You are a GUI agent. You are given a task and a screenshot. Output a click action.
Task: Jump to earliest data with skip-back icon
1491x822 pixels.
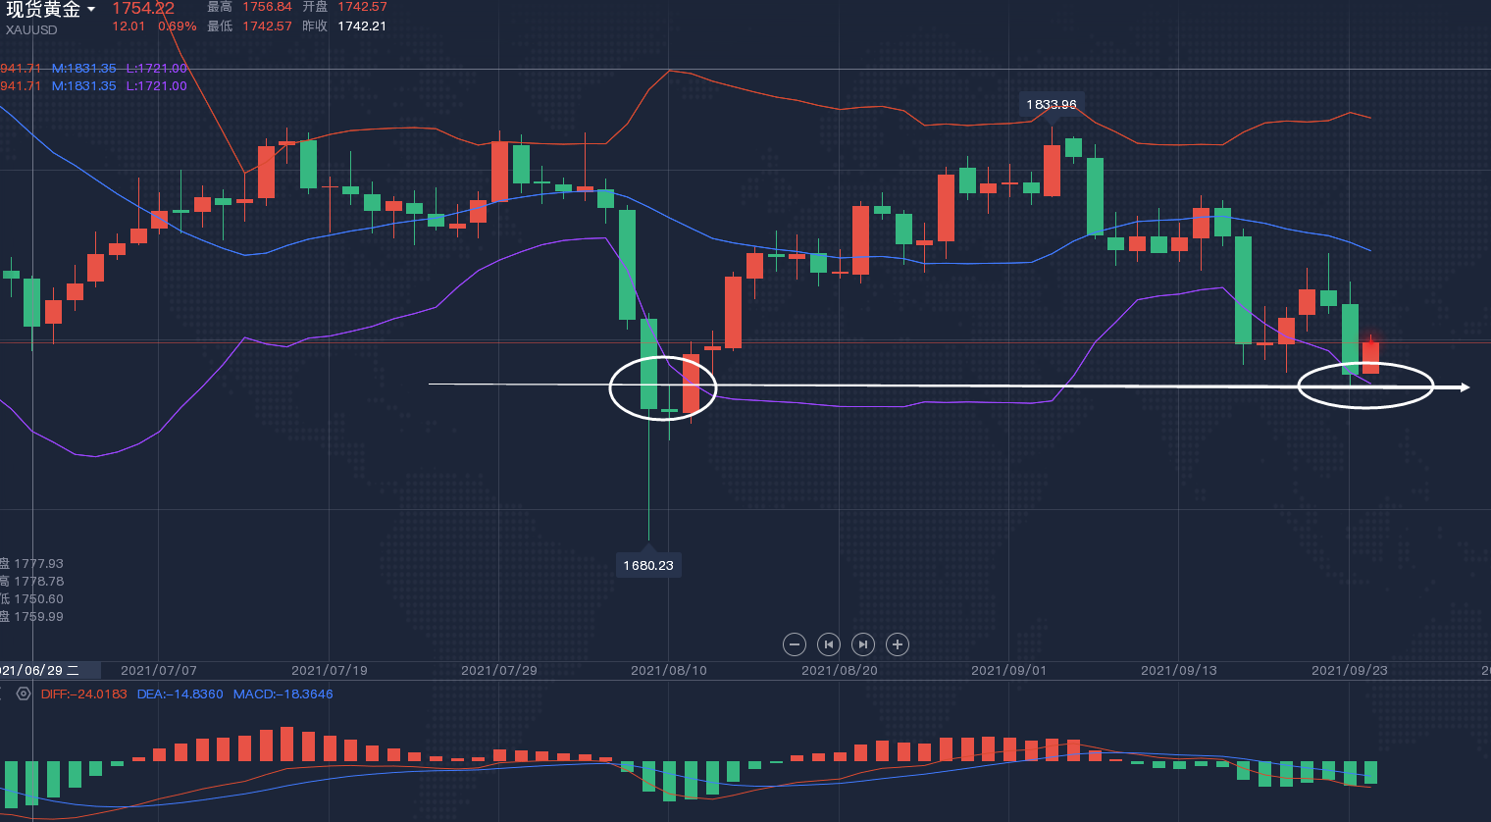tap(829, 644)
